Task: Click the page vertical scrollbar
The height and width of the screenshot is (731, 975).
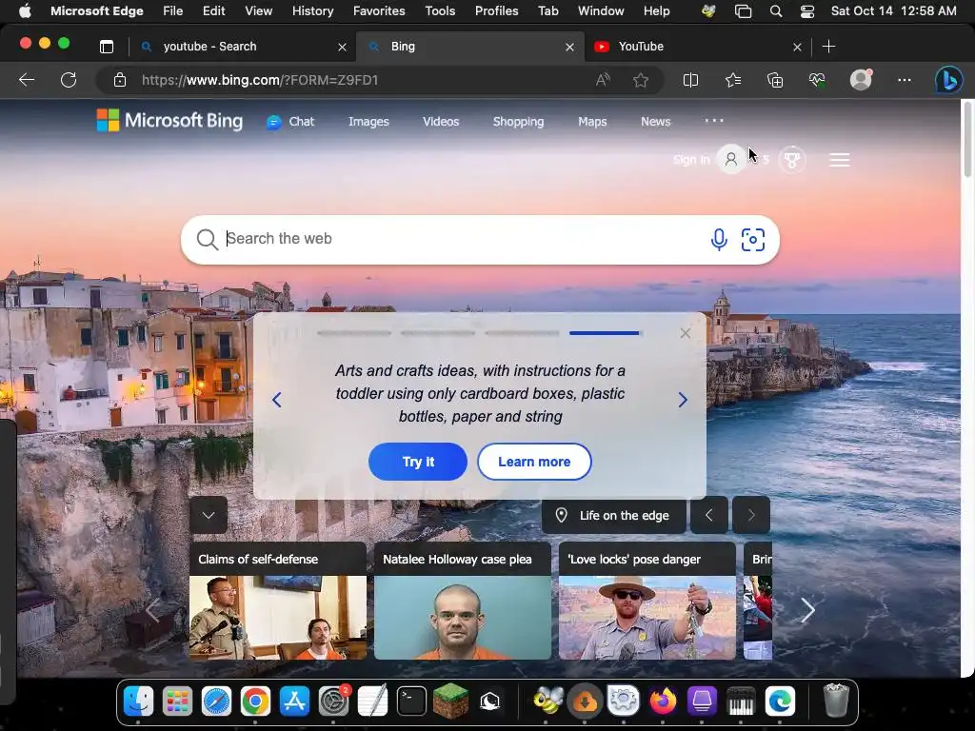Action: (967, 139)
